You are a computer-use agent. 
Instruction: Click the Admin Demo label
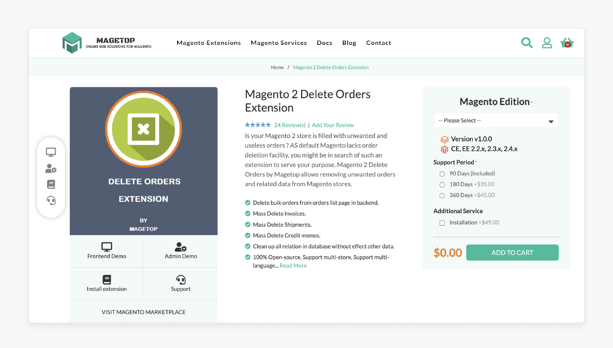click(181, 256)
